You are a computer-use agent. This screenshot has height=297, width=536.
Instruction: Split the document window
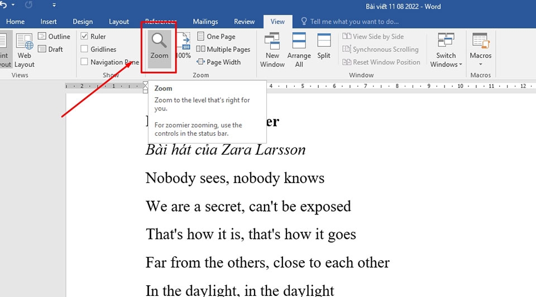point(324,46)
